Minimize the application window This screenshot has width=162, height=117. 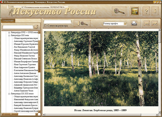pyautogui.click(x=155, y=2)
